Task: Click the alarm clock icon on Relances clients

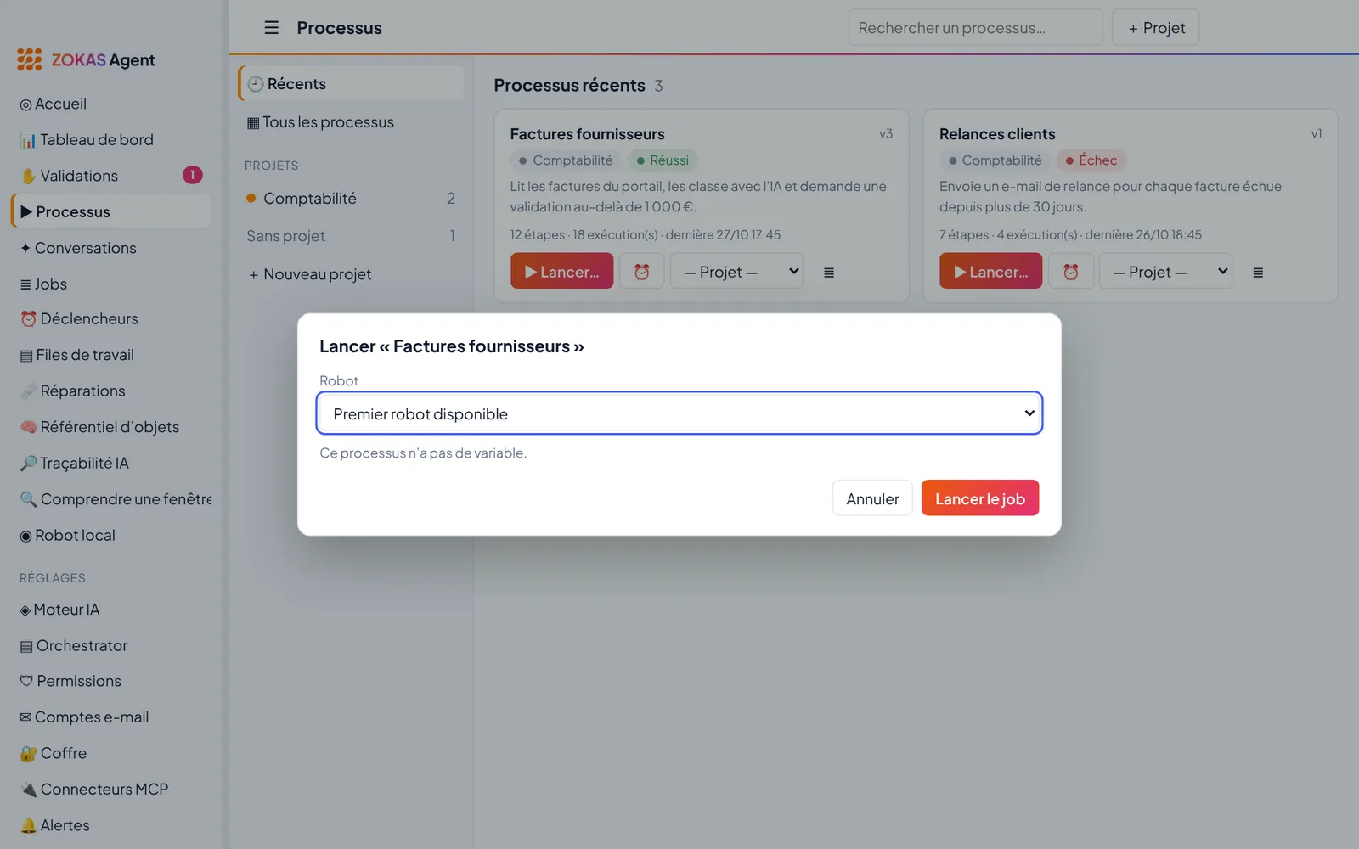Action: (x=1071, y=272)
